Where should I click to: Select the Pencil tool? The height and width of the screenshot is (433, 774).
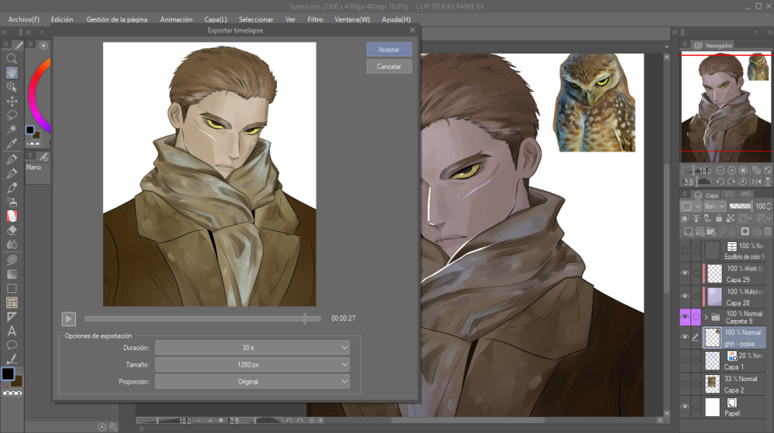pyautogui.click(x=12, y=174)
